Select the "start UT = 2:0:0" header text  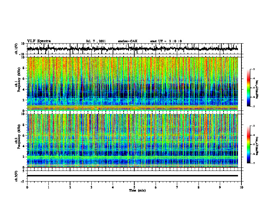[166, 41]
